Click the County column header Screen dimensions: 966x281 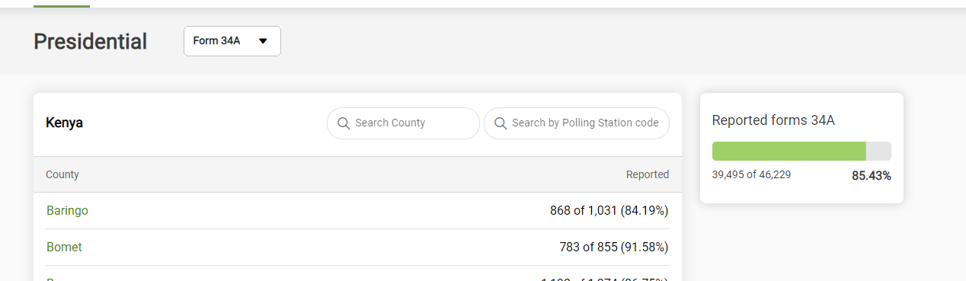pyautogui.click(x=62, y=174)
